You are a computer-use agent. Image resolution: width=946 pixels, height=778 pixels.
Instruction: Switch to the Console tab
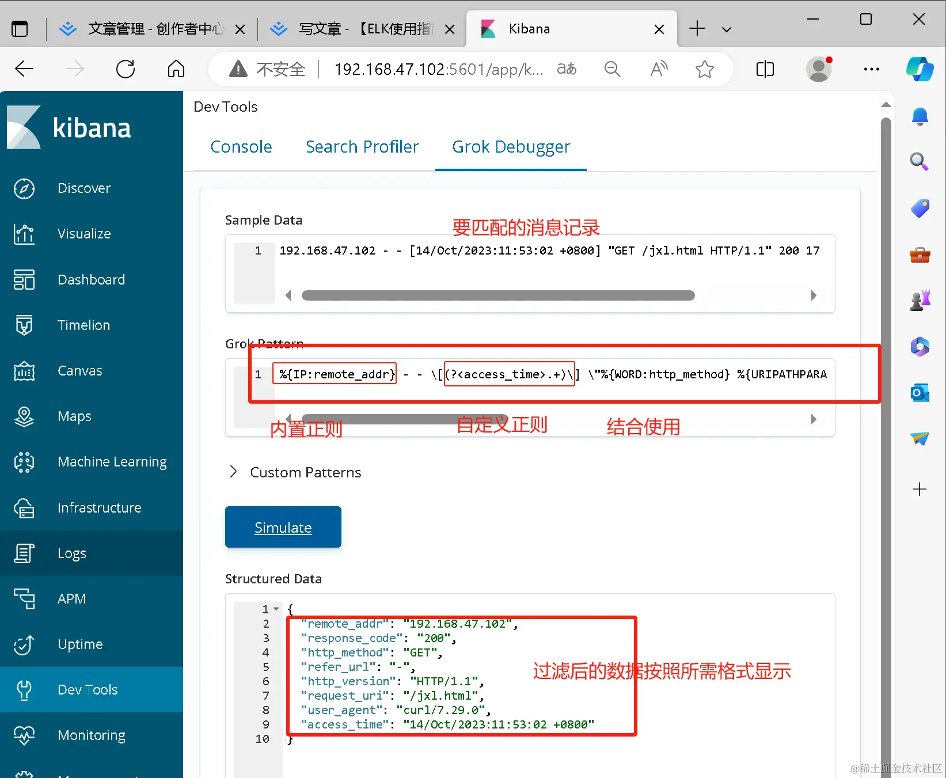coord(241,147)
